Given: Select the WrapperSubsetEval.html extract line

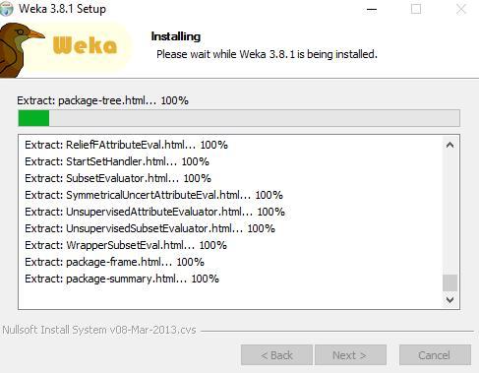Looking at the screenshot, I should 126,245.
